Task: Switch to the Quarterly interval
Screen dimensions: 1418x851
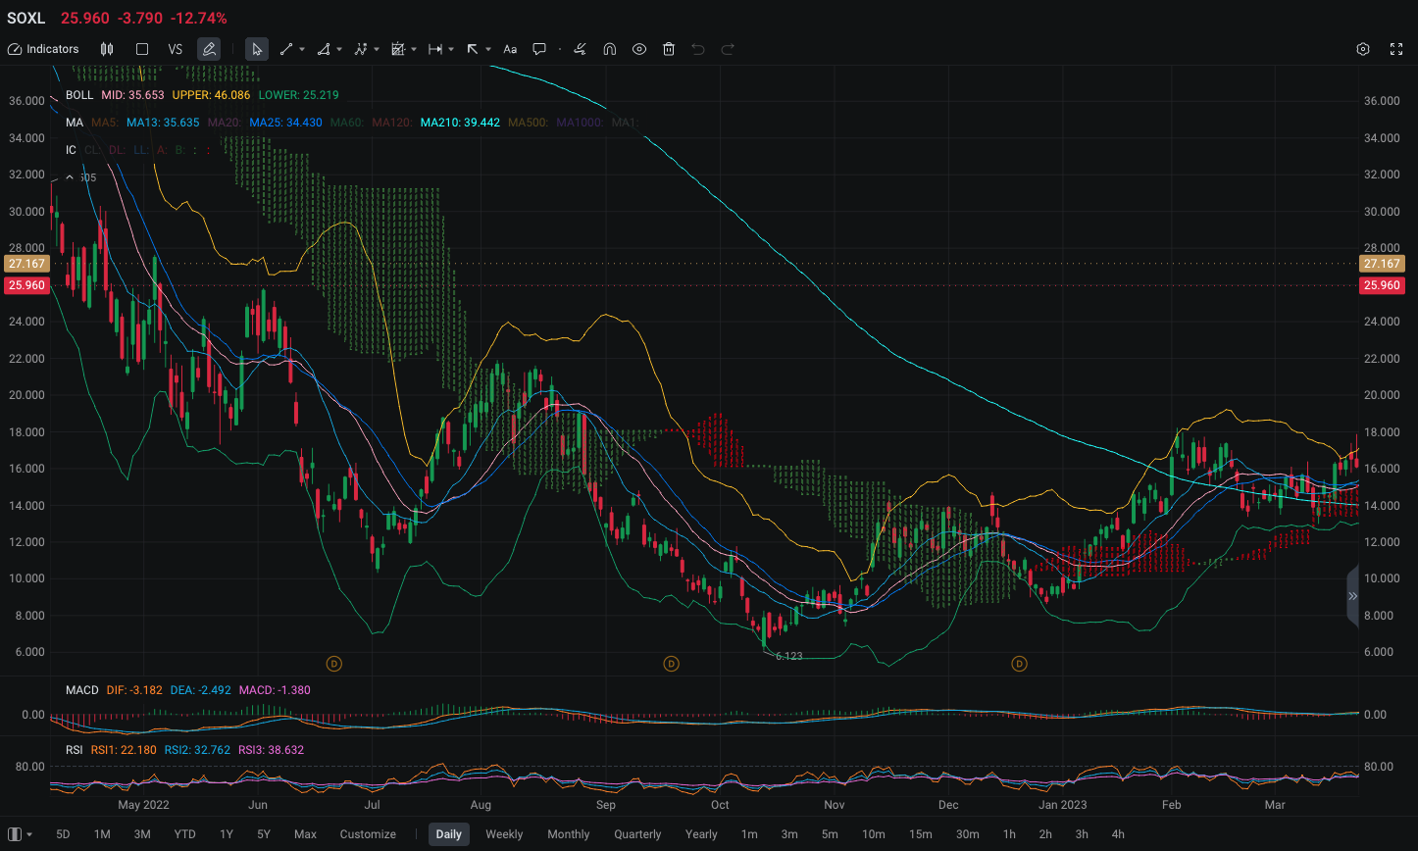Action: 637,834
